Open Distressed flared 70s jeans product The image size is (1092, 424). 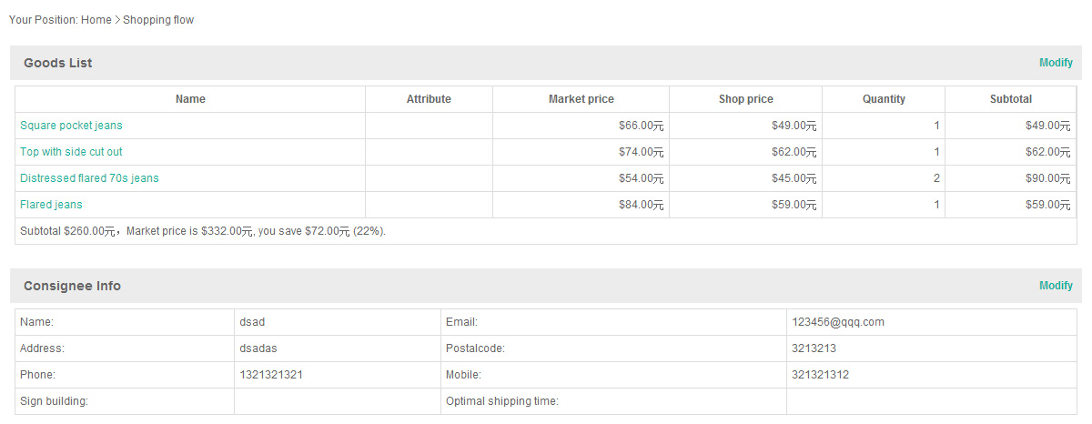tap(89, 178)
